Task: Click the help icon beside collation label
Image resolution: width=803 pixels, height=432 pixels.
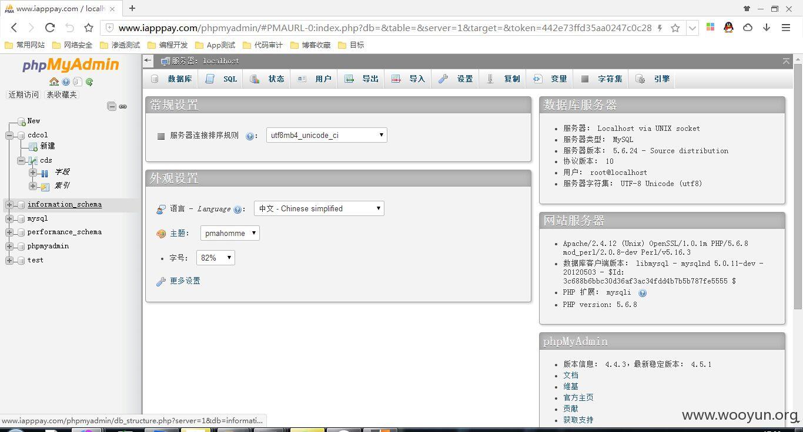Action: [249, 136]
